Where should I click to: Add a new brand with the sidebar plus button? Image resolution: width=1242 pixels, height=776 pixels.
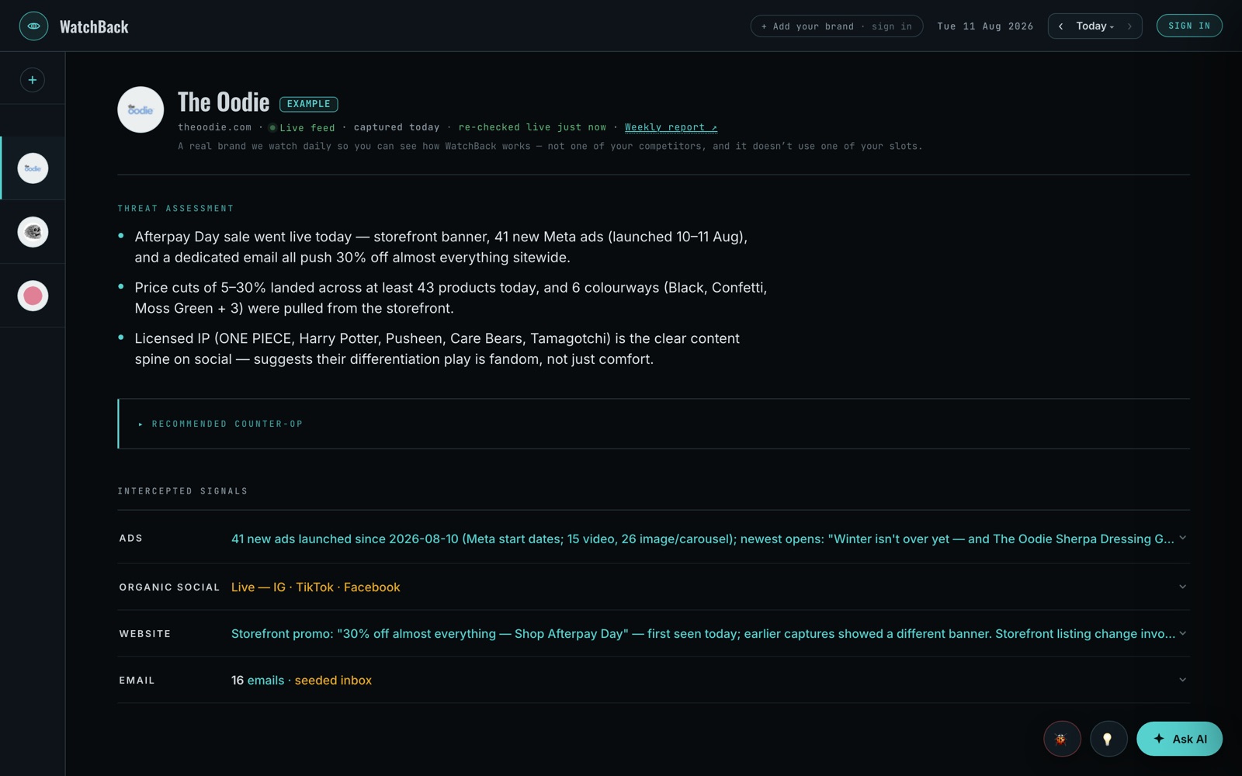pos(33,80)
